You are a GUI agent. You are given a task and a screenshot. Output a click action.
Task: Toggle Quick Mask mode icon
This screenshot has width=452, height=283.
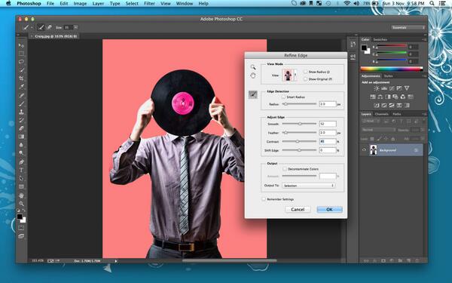(21, 228)
